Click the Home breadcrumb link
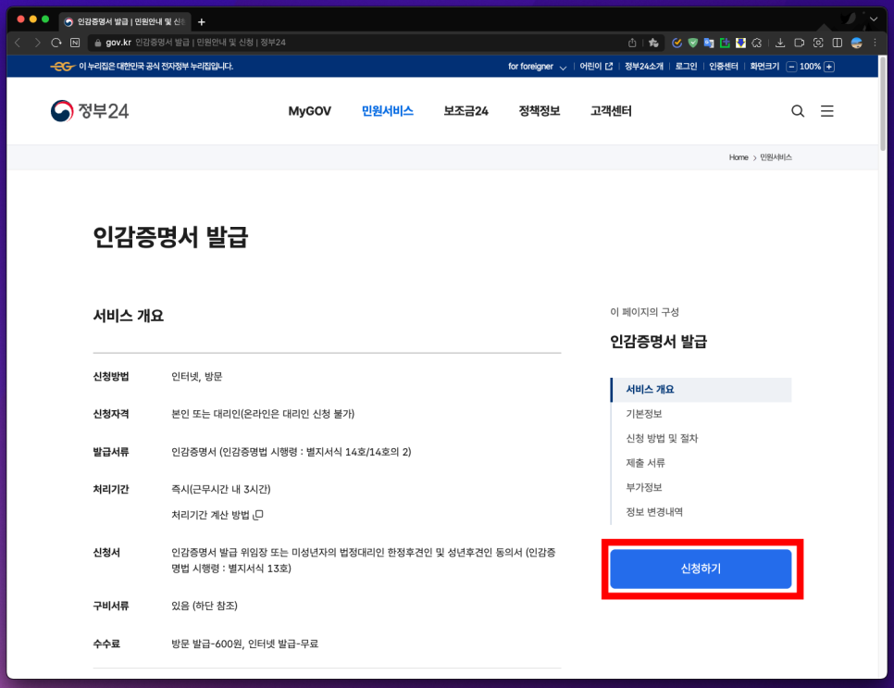The height and width of the screenshot is (688, 894). 739,157
